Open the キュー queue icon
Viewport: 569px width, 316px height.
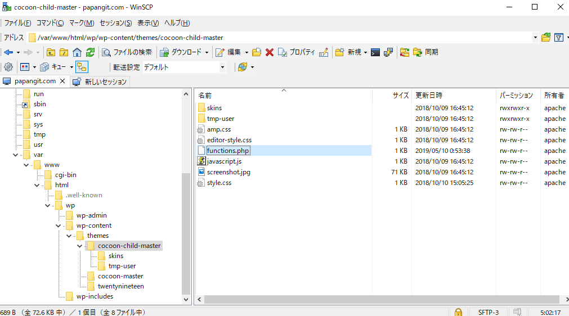53,67
